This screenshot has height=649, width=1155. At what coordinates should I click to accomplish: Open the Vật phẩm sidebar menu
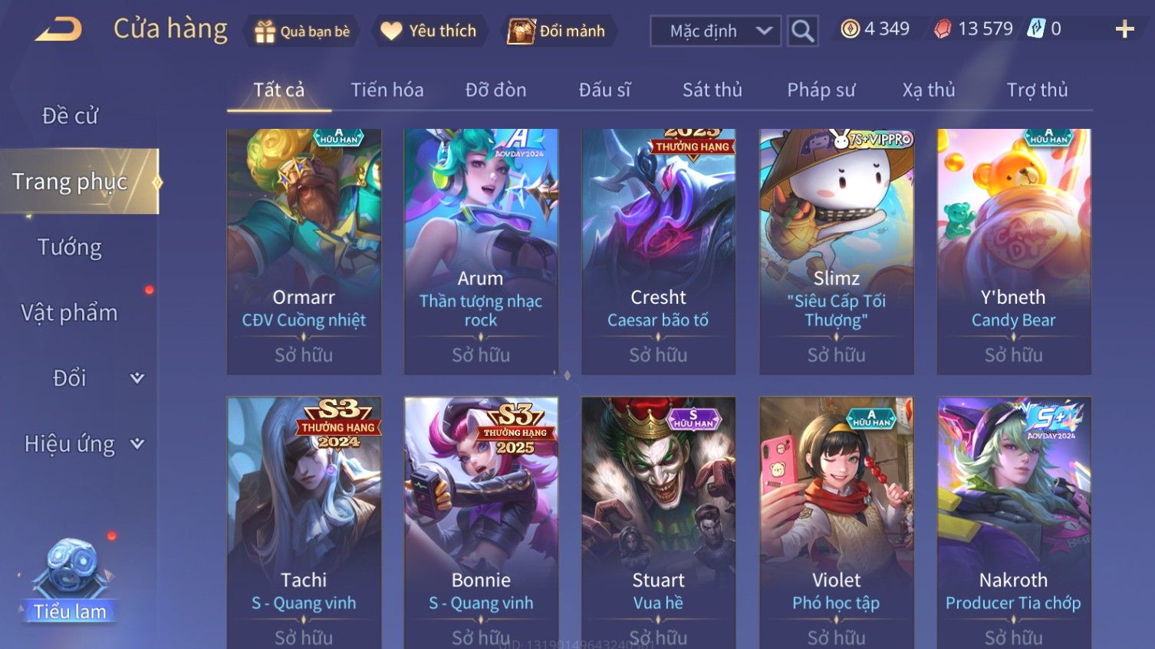(x=70, y=312)
